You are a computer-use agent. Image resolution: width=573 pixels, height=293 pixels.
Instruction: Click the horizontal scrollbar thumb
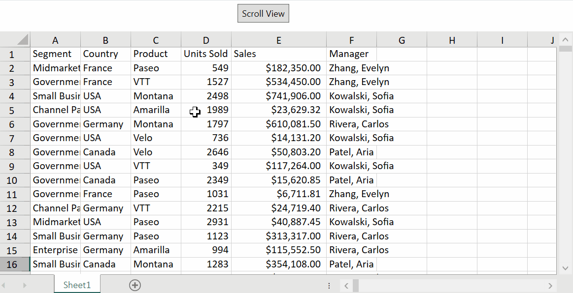click(x=356, y=285)
